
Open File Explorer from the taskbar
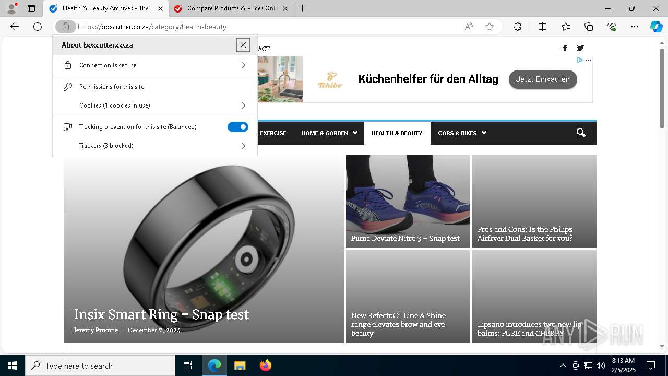click(240, 366)
